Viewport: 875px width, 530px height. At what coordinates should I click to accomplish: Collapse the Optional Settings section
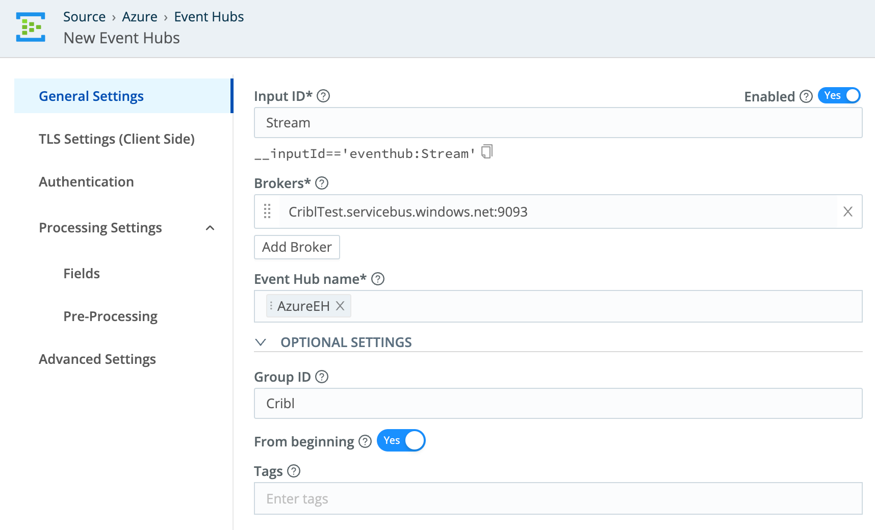point(261,342)
